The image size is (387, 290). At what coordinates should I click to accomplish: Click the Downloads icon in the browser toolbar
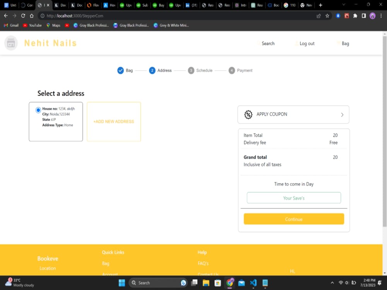point(337,16)
